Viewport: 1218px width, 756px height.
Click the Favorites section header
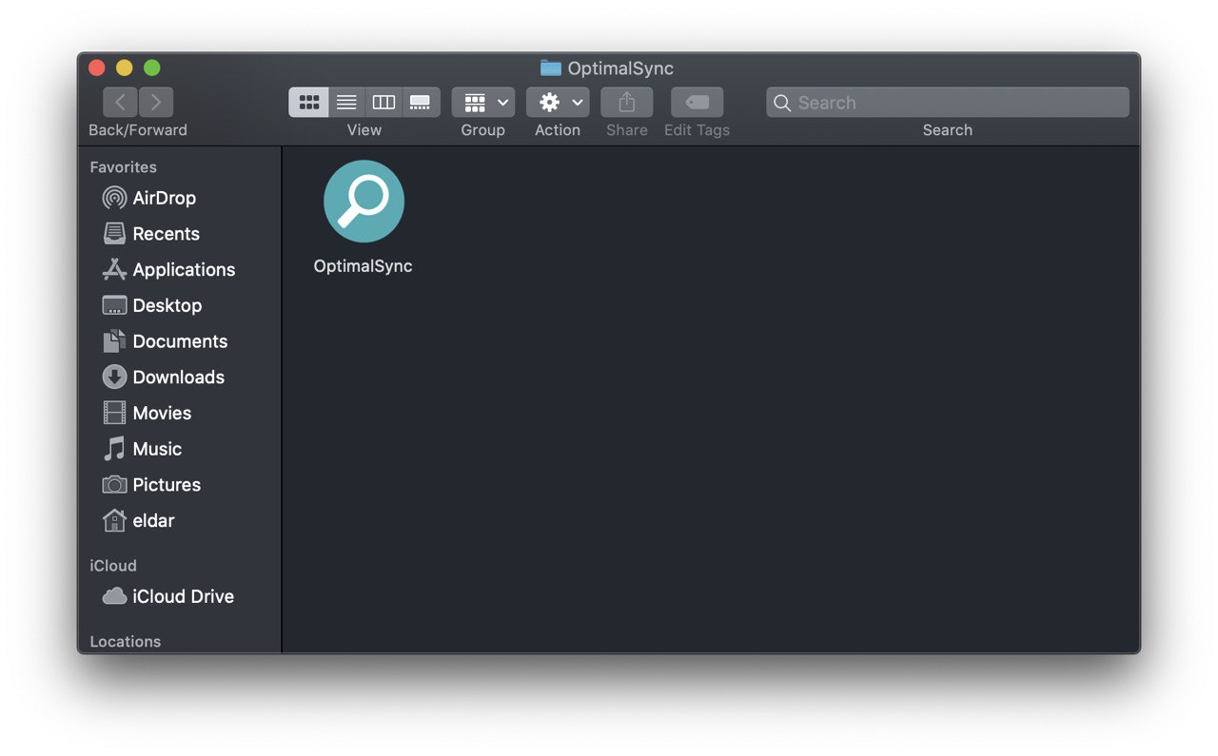point(123,167)
